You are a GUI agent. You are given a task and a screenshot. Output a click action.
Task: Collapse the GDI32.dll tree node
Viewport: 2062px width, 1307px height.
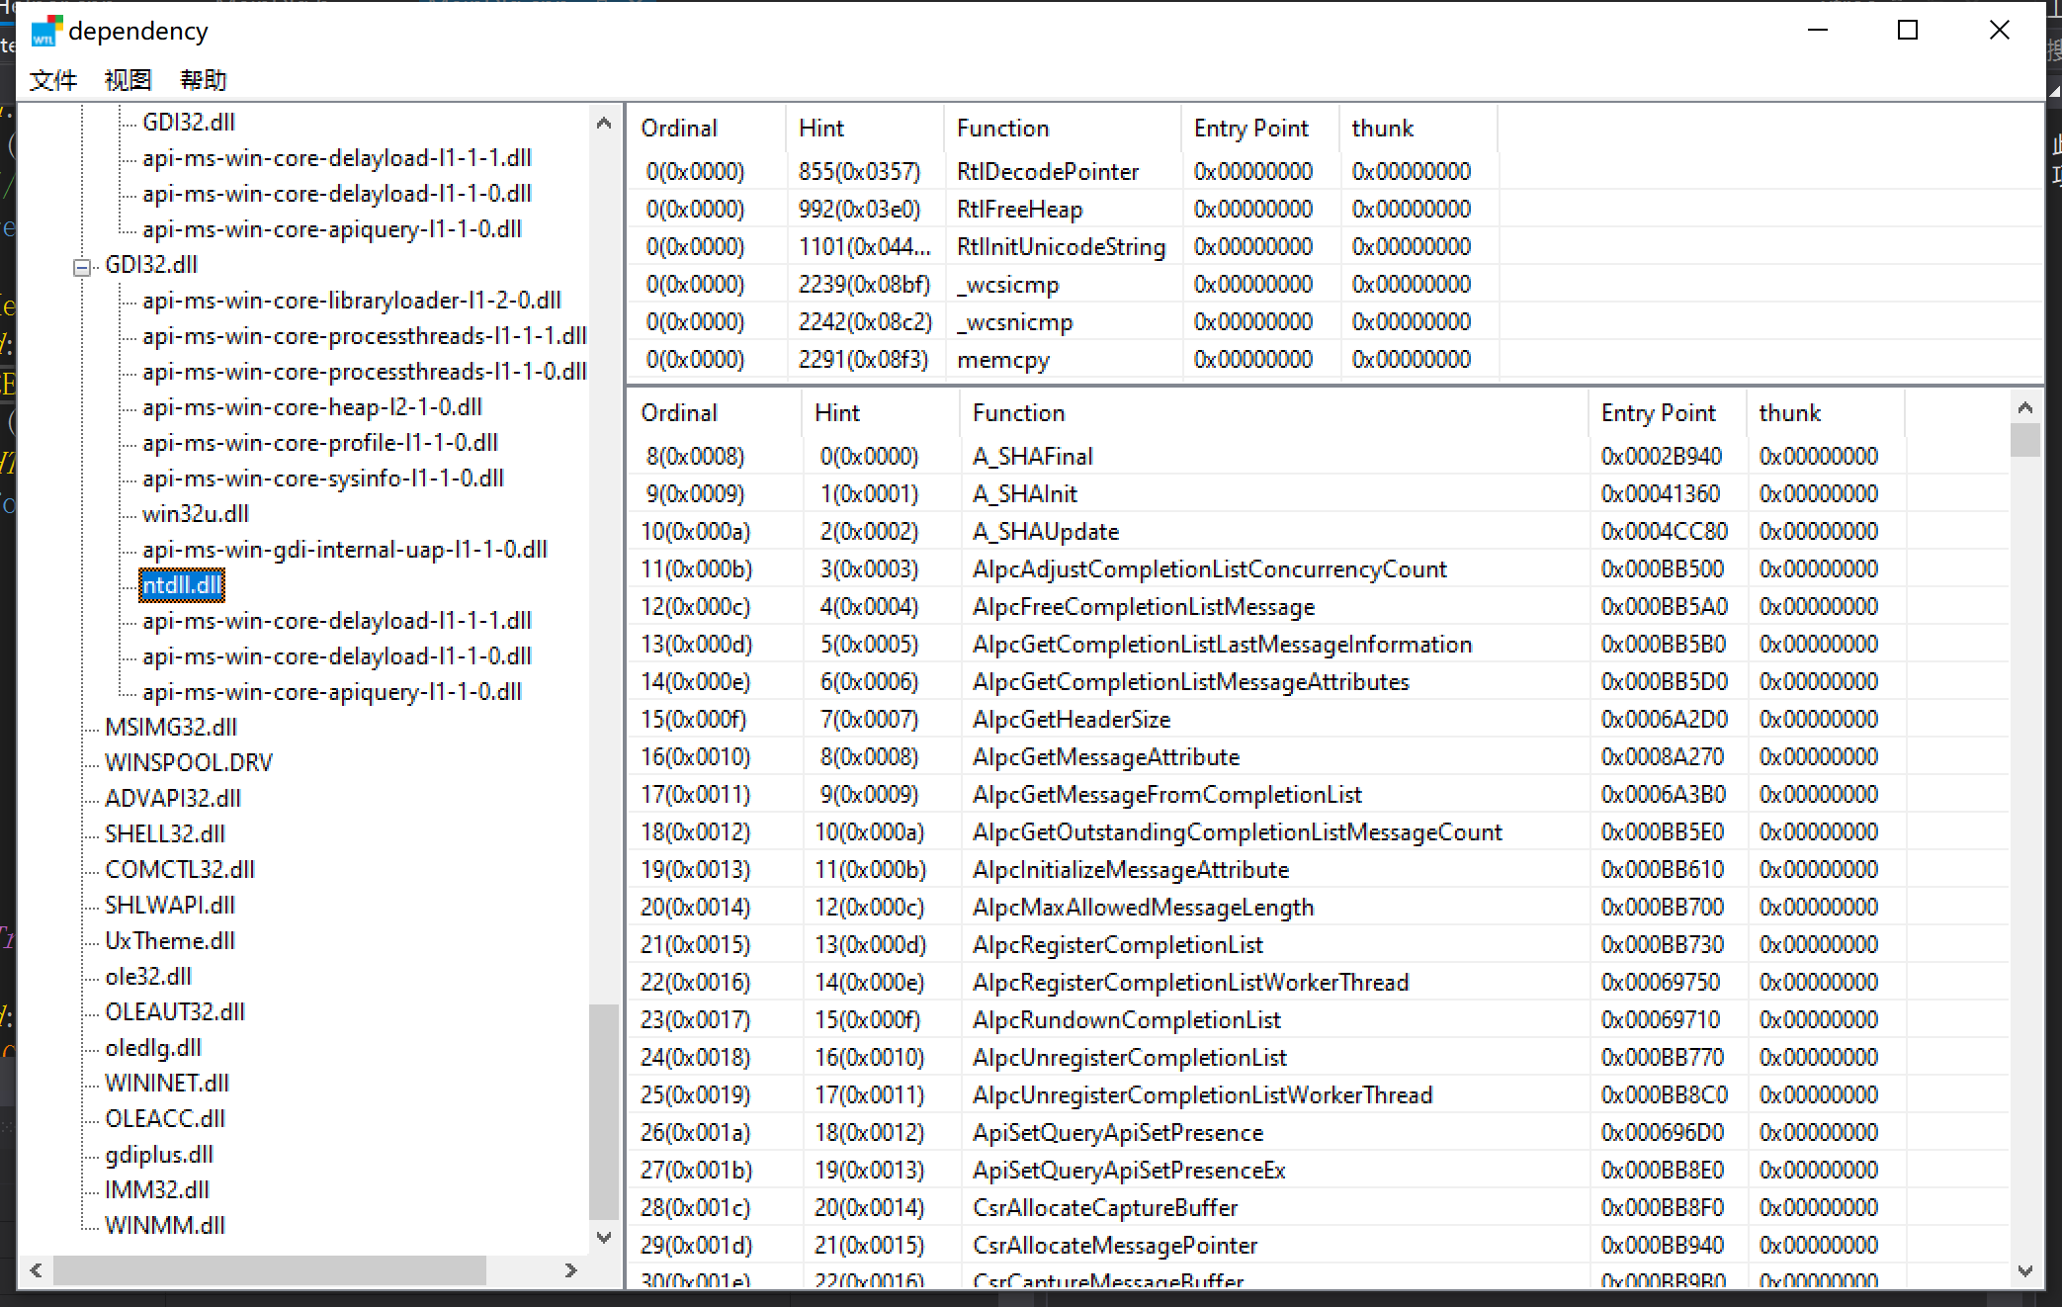(83, 266)
